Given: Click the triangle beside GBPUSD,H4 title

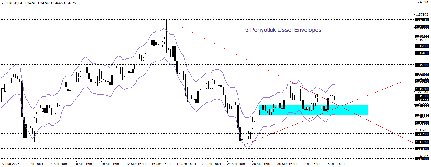Looking at the screenshot, I should (3, 3).
